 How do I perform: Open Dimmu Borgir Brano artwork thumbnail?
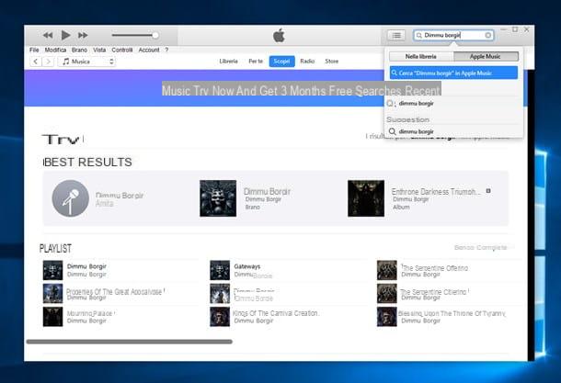(218, 198)
